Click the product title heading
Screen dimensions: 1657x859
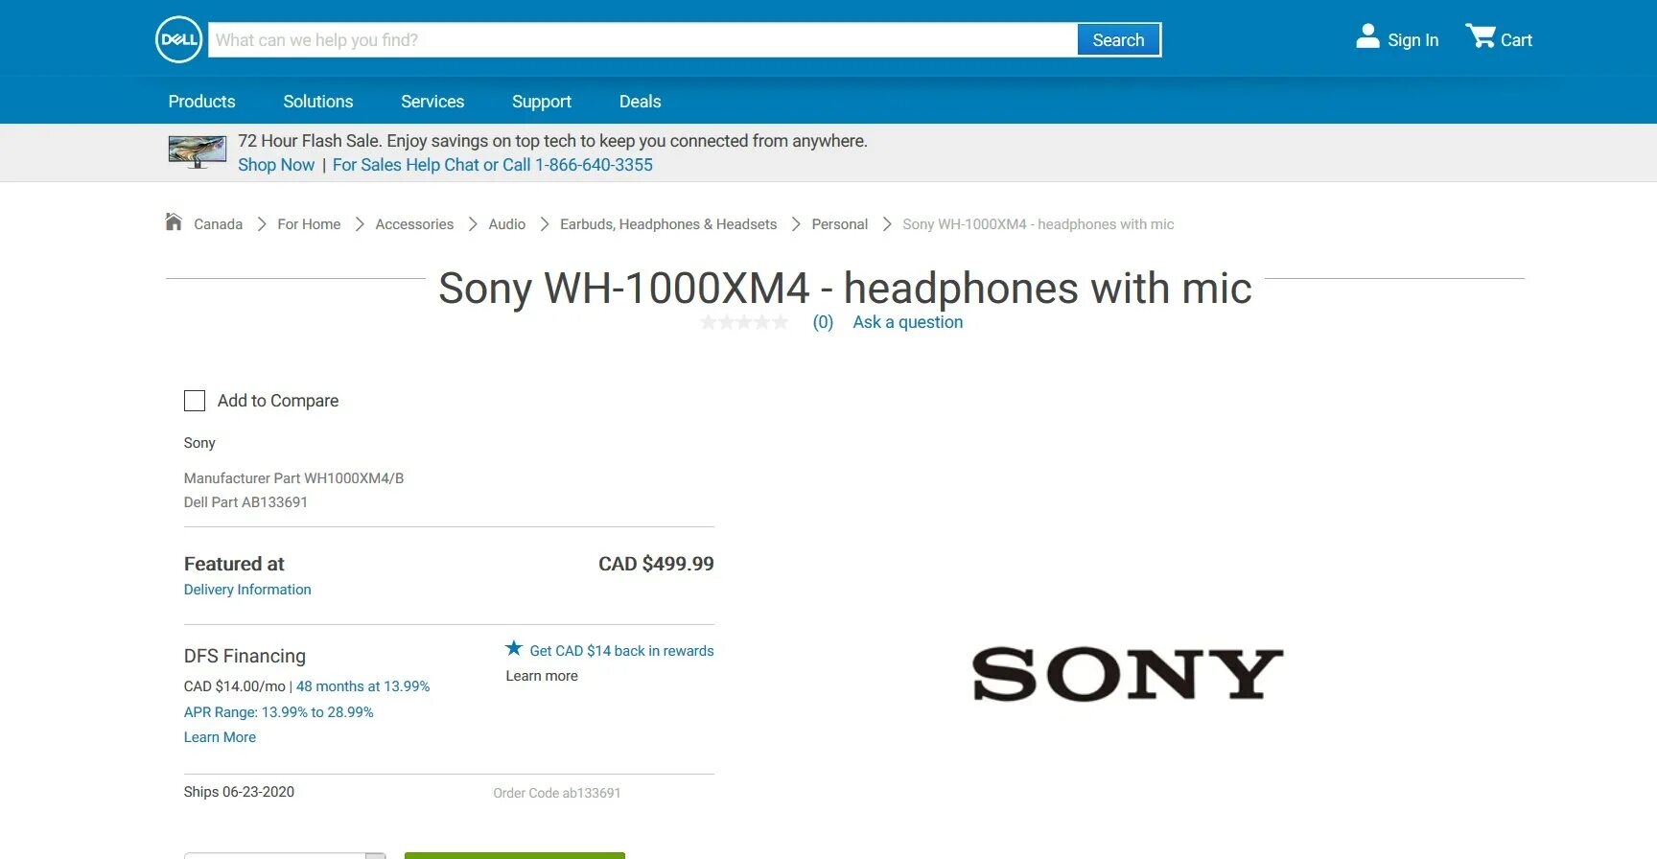tap(845, 288)
